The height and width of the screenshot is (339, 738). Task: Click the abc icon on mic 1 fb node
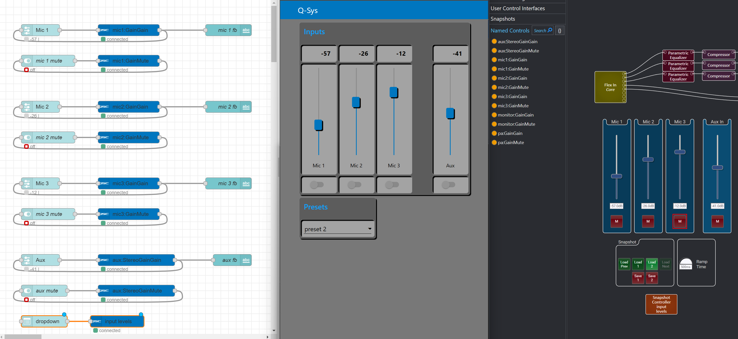(x=246, y=30)
